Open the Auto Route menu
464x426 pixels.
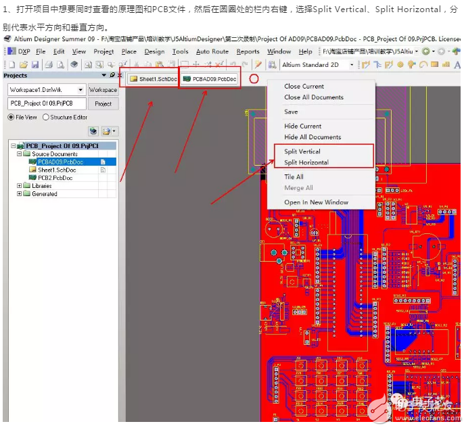(x=212, y=51)
